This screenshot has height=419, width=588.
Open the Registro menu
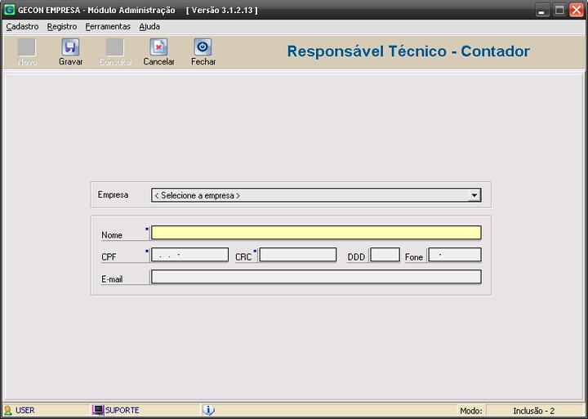point(62,26)
